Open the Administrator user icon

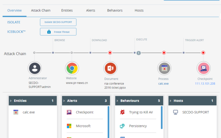click(x=35, y=68)
